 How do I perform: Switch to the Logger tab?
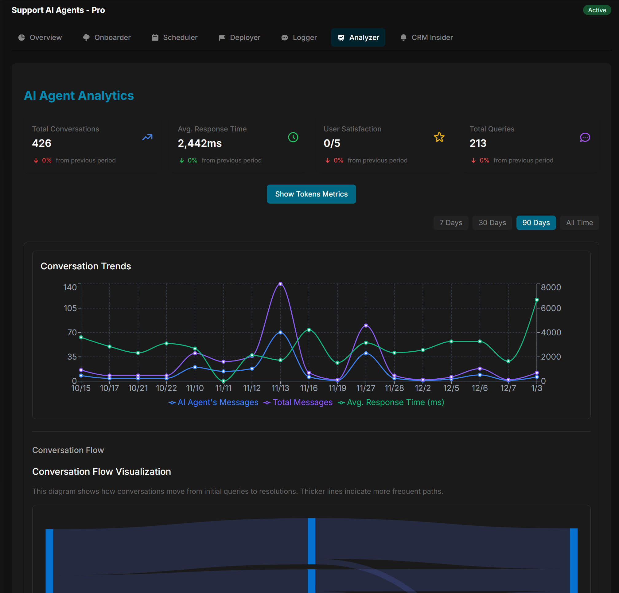299,37
